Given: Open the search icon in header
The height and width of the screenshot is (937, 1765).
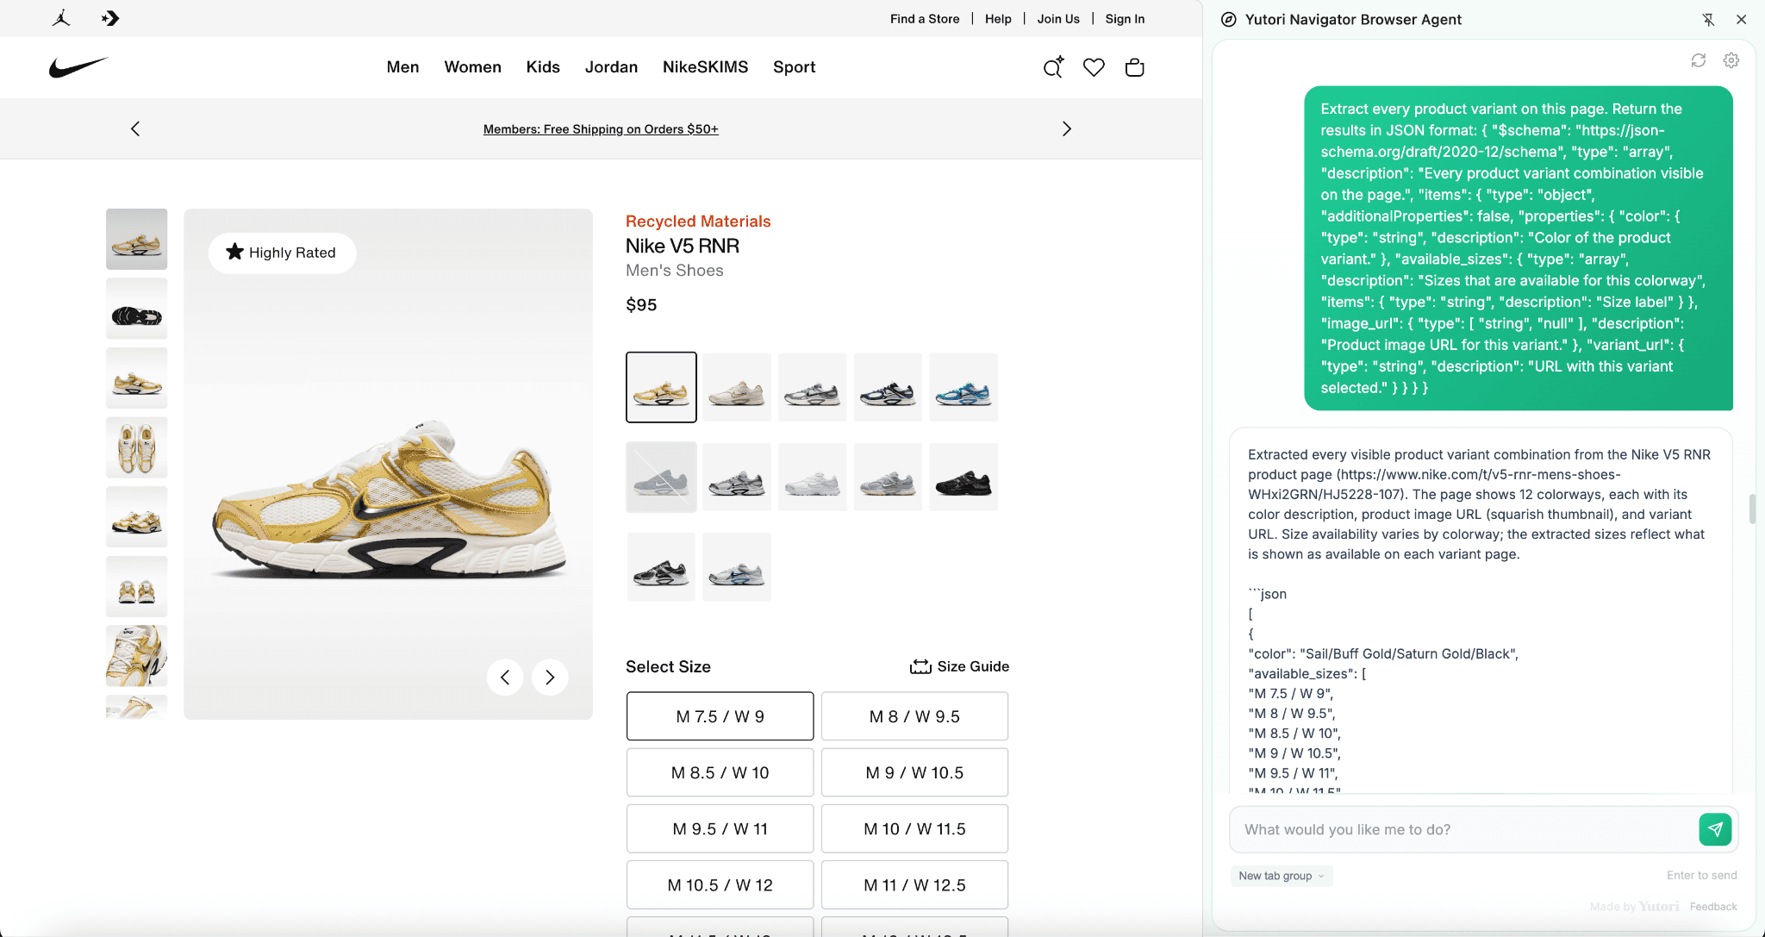Looking at the screenshot, I should coord(1053,67).
